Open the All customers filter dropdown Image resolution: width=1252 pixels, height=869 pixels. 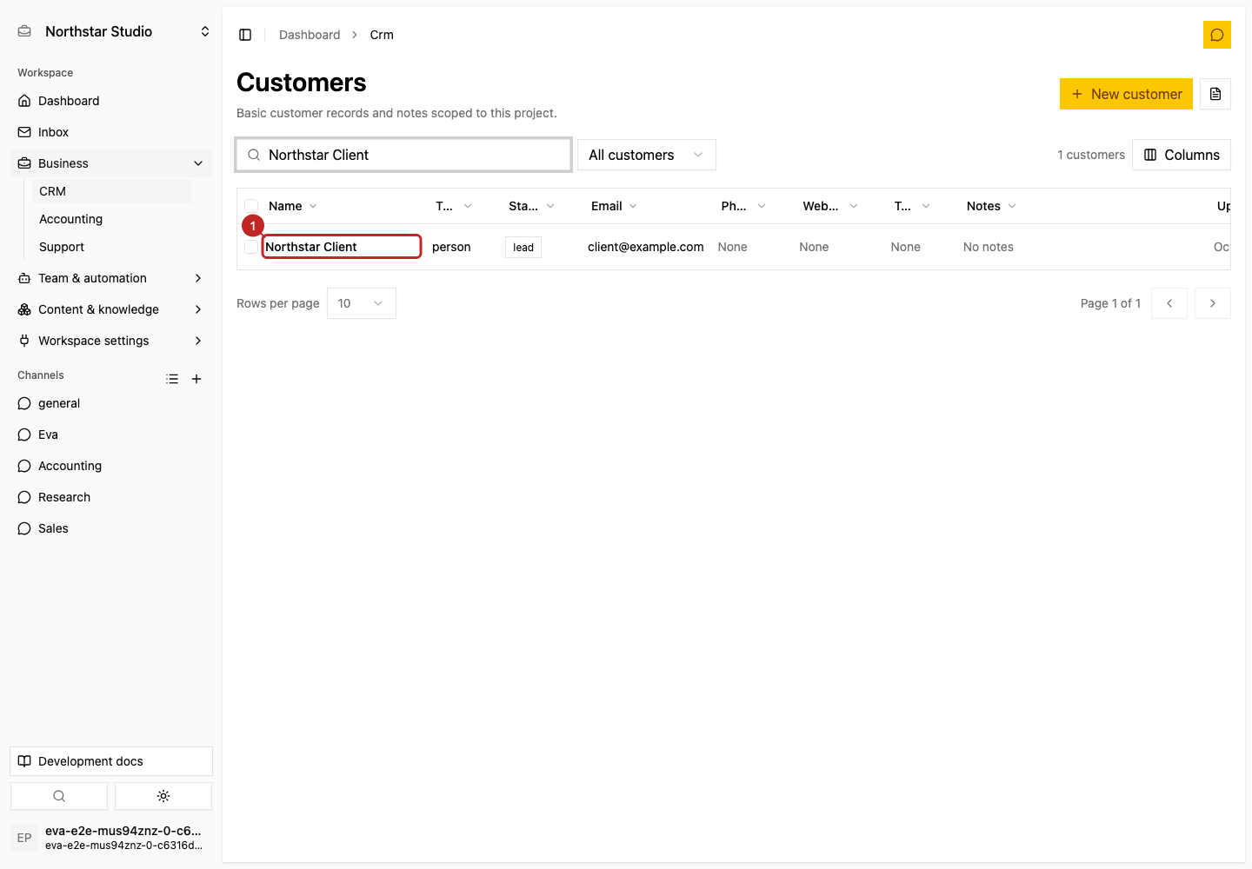click(x=647, y=155)
